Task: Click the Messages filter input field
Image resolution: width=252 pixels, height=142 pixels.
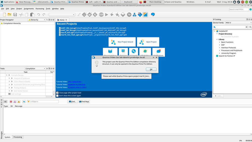Action: 43,102
